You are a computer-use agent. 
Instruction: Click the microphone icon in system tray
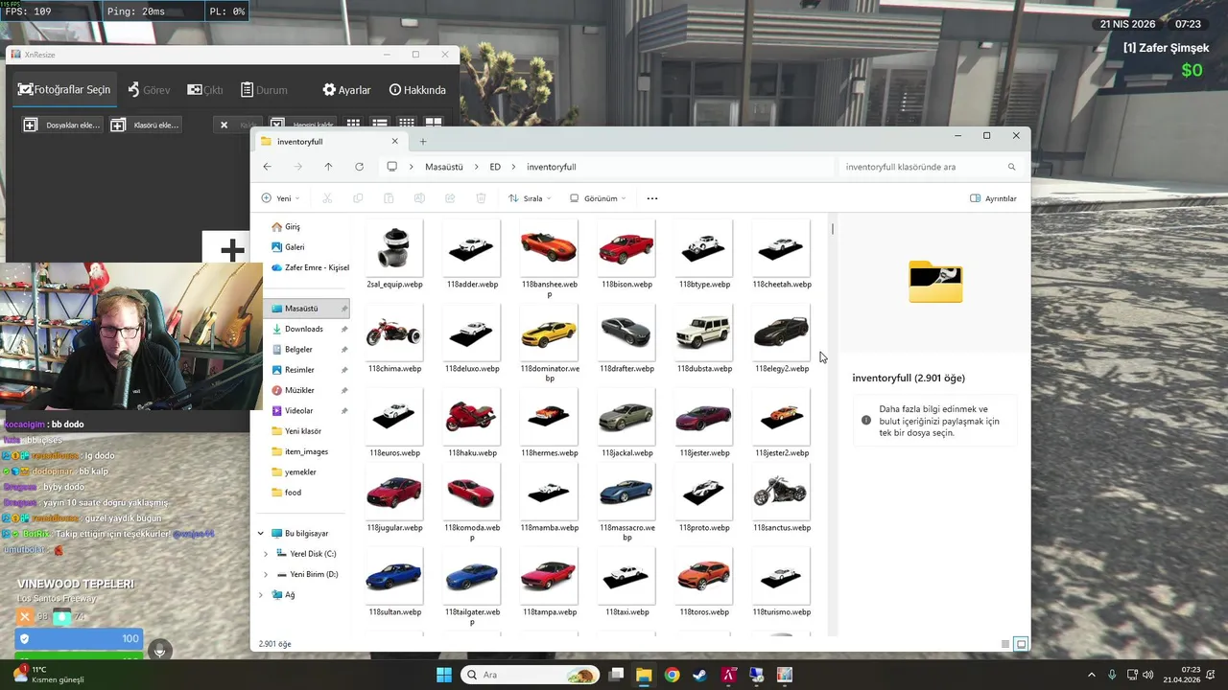(1112, 675)
